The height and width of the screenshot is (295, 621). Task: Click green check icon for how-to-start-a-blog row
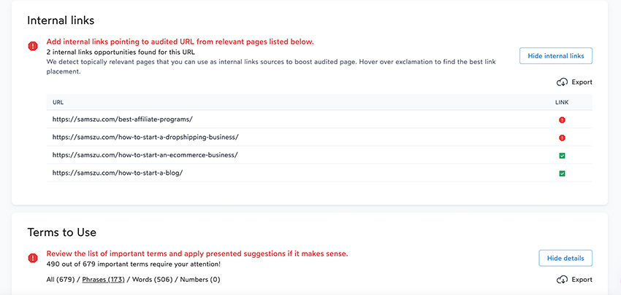(x=562, y=173)
